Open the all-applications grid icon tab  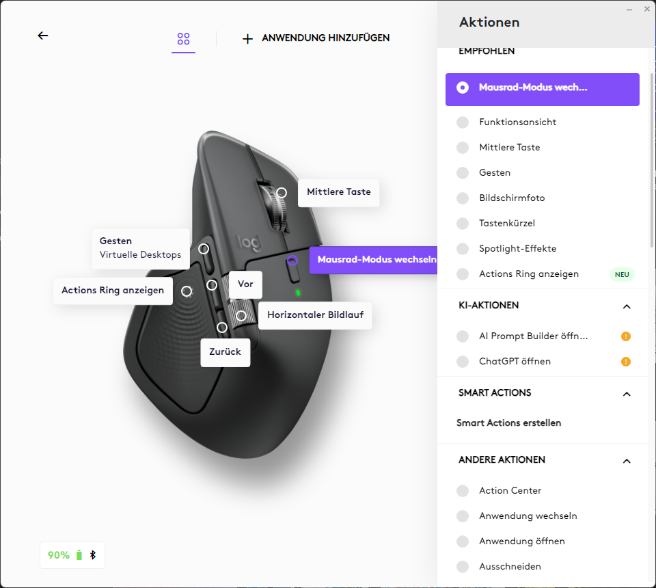point(183,38)
